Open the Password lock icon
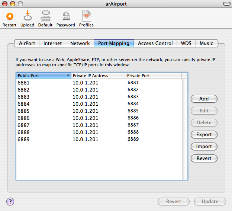 pyautogui.click(x=66, y=16)
